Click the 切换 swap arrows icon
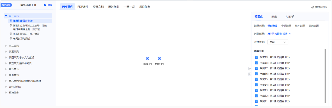Viewport: 332px width, 108px height. (x=45, y=5)
